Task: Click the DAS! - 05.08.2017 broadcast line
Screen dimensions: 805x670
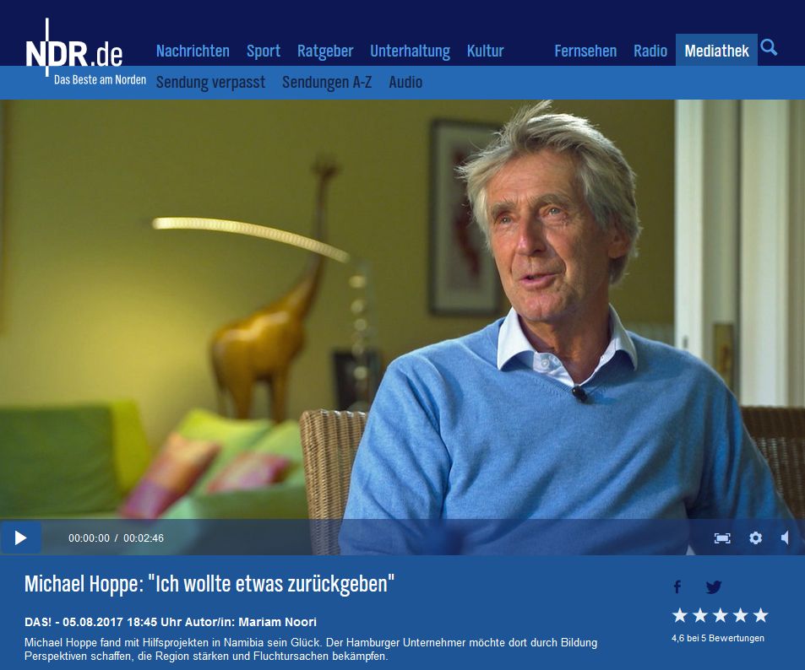Action: coord(171,622)
